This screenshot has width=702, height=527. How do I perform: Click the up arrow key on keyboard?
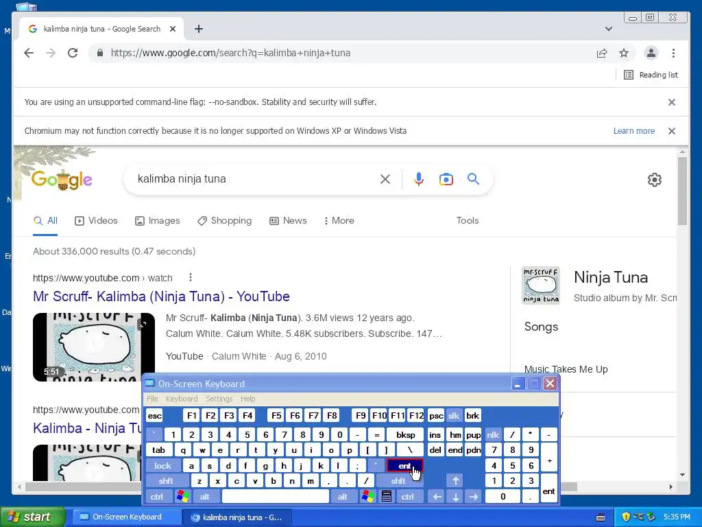(x=455, y=481)
